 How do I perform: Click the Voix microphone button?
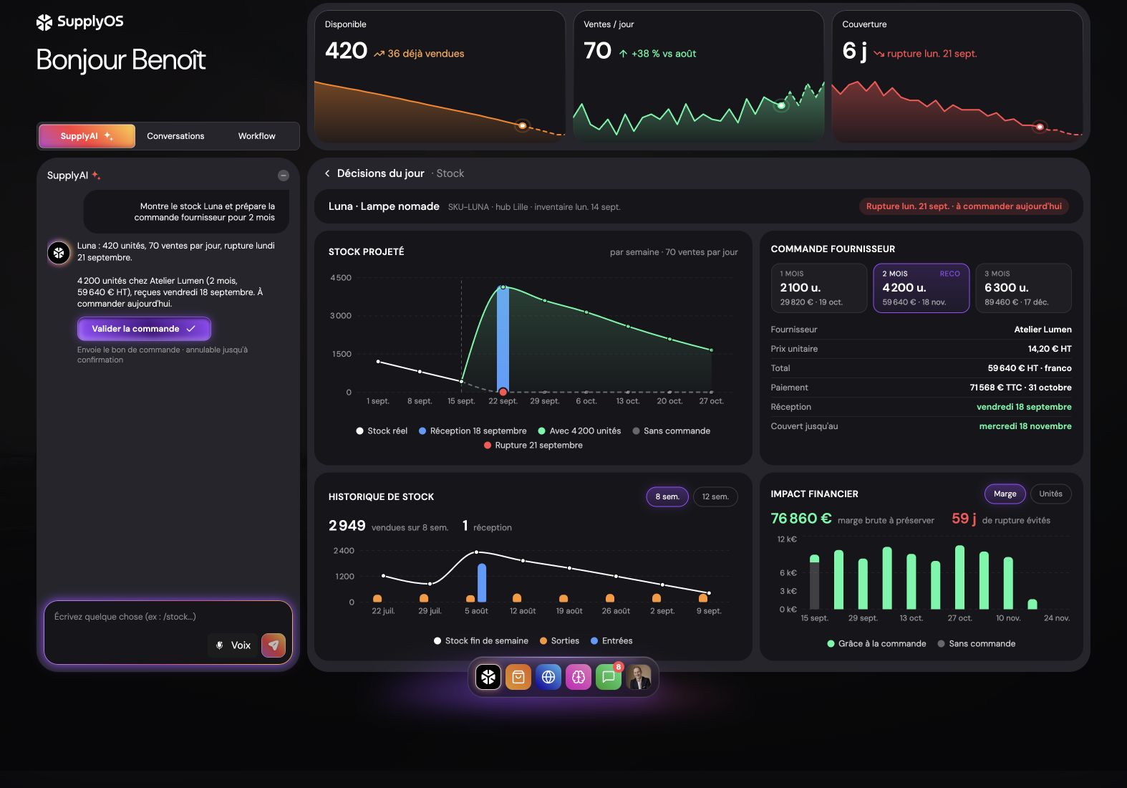pyautogui.click(x=233, y=645)
